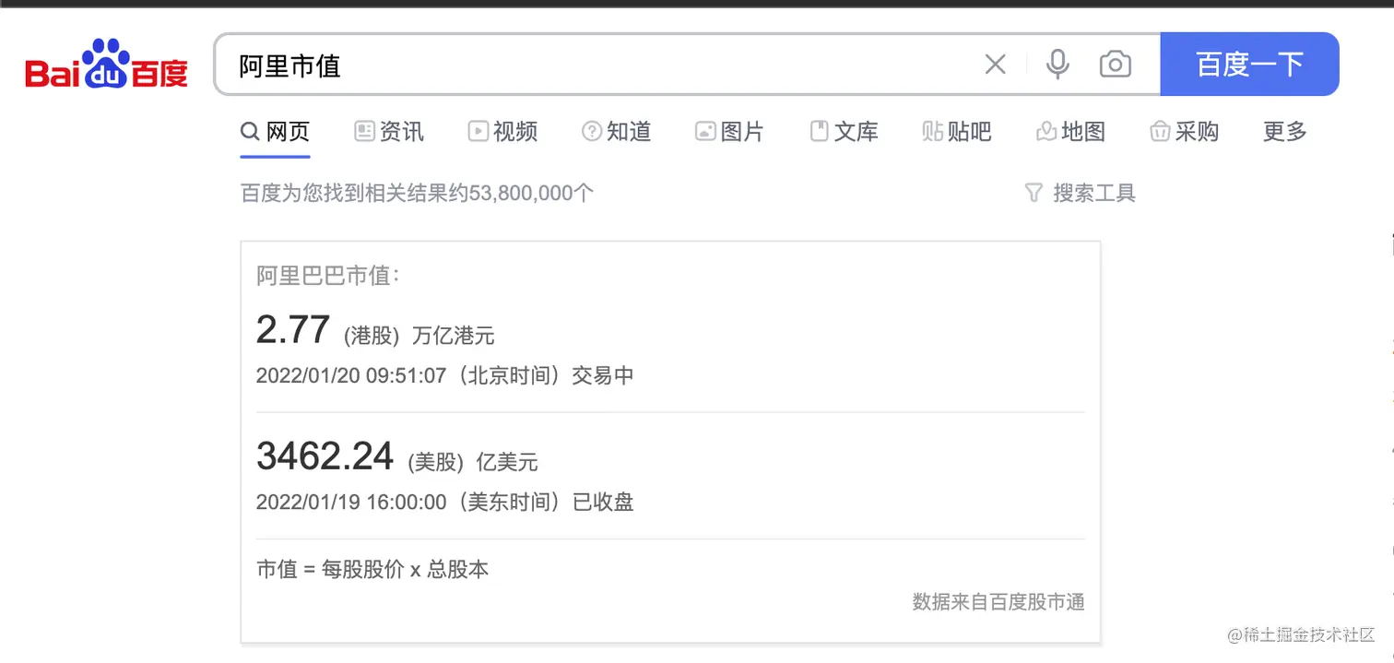Screen dimensions: 1394x663
Task: Click the voice search microphone icon
Action: (x=1057, y=64)
